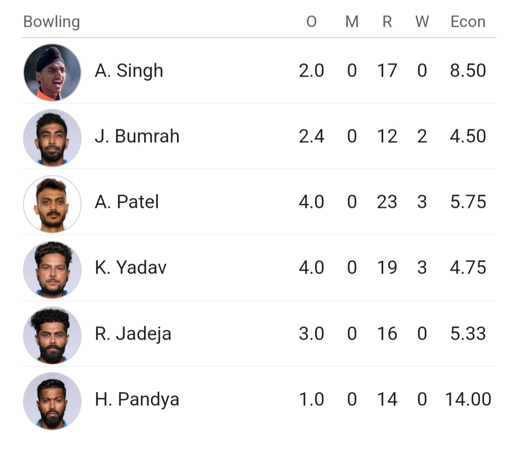Tap the H. Pandya name
Image resolution: width=518 pixels, height=453 pixels.
pyautogui.click(x=137, y=399)
